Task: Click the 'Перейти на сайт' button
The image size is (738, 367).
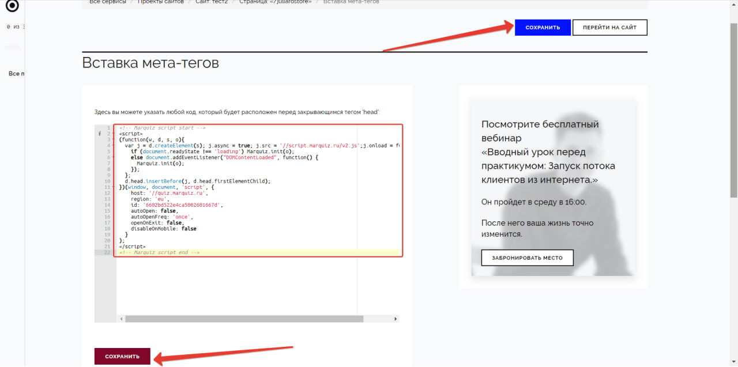Action: click(x=609, y=28)
